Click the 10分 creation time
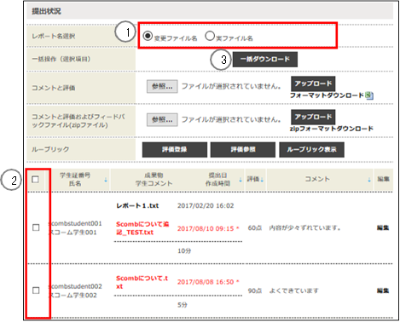This screenshot has height=322, width=400. point(184,250)
